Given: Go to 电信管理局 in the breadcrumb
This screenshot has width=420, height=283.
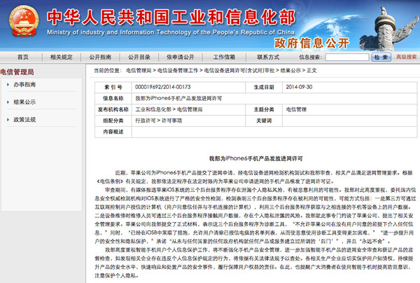Looking at the screenshot, I should click(x=139, y=71).
